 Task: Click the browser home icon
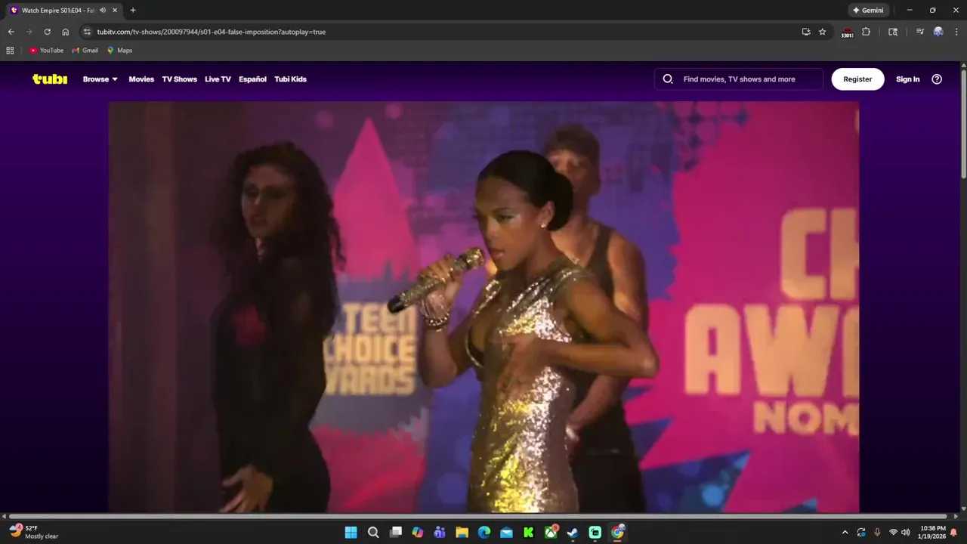(65, 32)
